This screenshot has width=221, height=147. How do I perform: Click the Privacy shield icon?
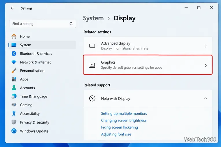14,122
